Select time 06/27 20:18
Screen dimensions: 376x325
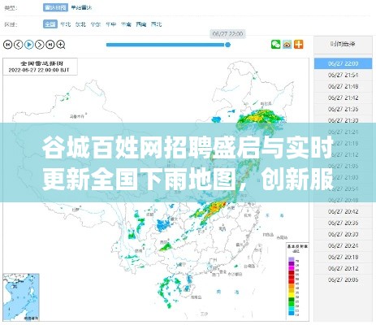tap(343, 257)
